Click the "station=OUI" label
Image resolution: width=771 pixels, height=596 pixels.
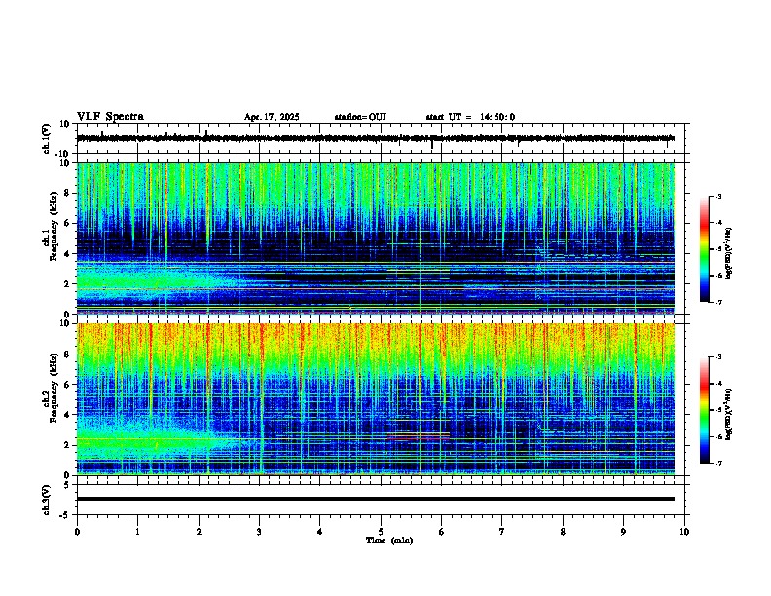360,117
